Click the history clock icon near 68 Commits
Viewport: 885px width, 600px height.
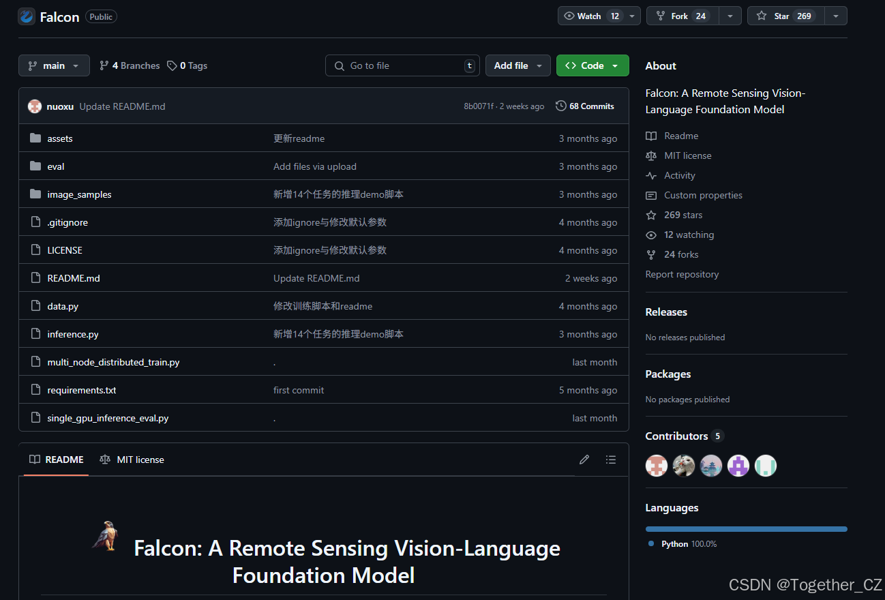click(560, 106)
